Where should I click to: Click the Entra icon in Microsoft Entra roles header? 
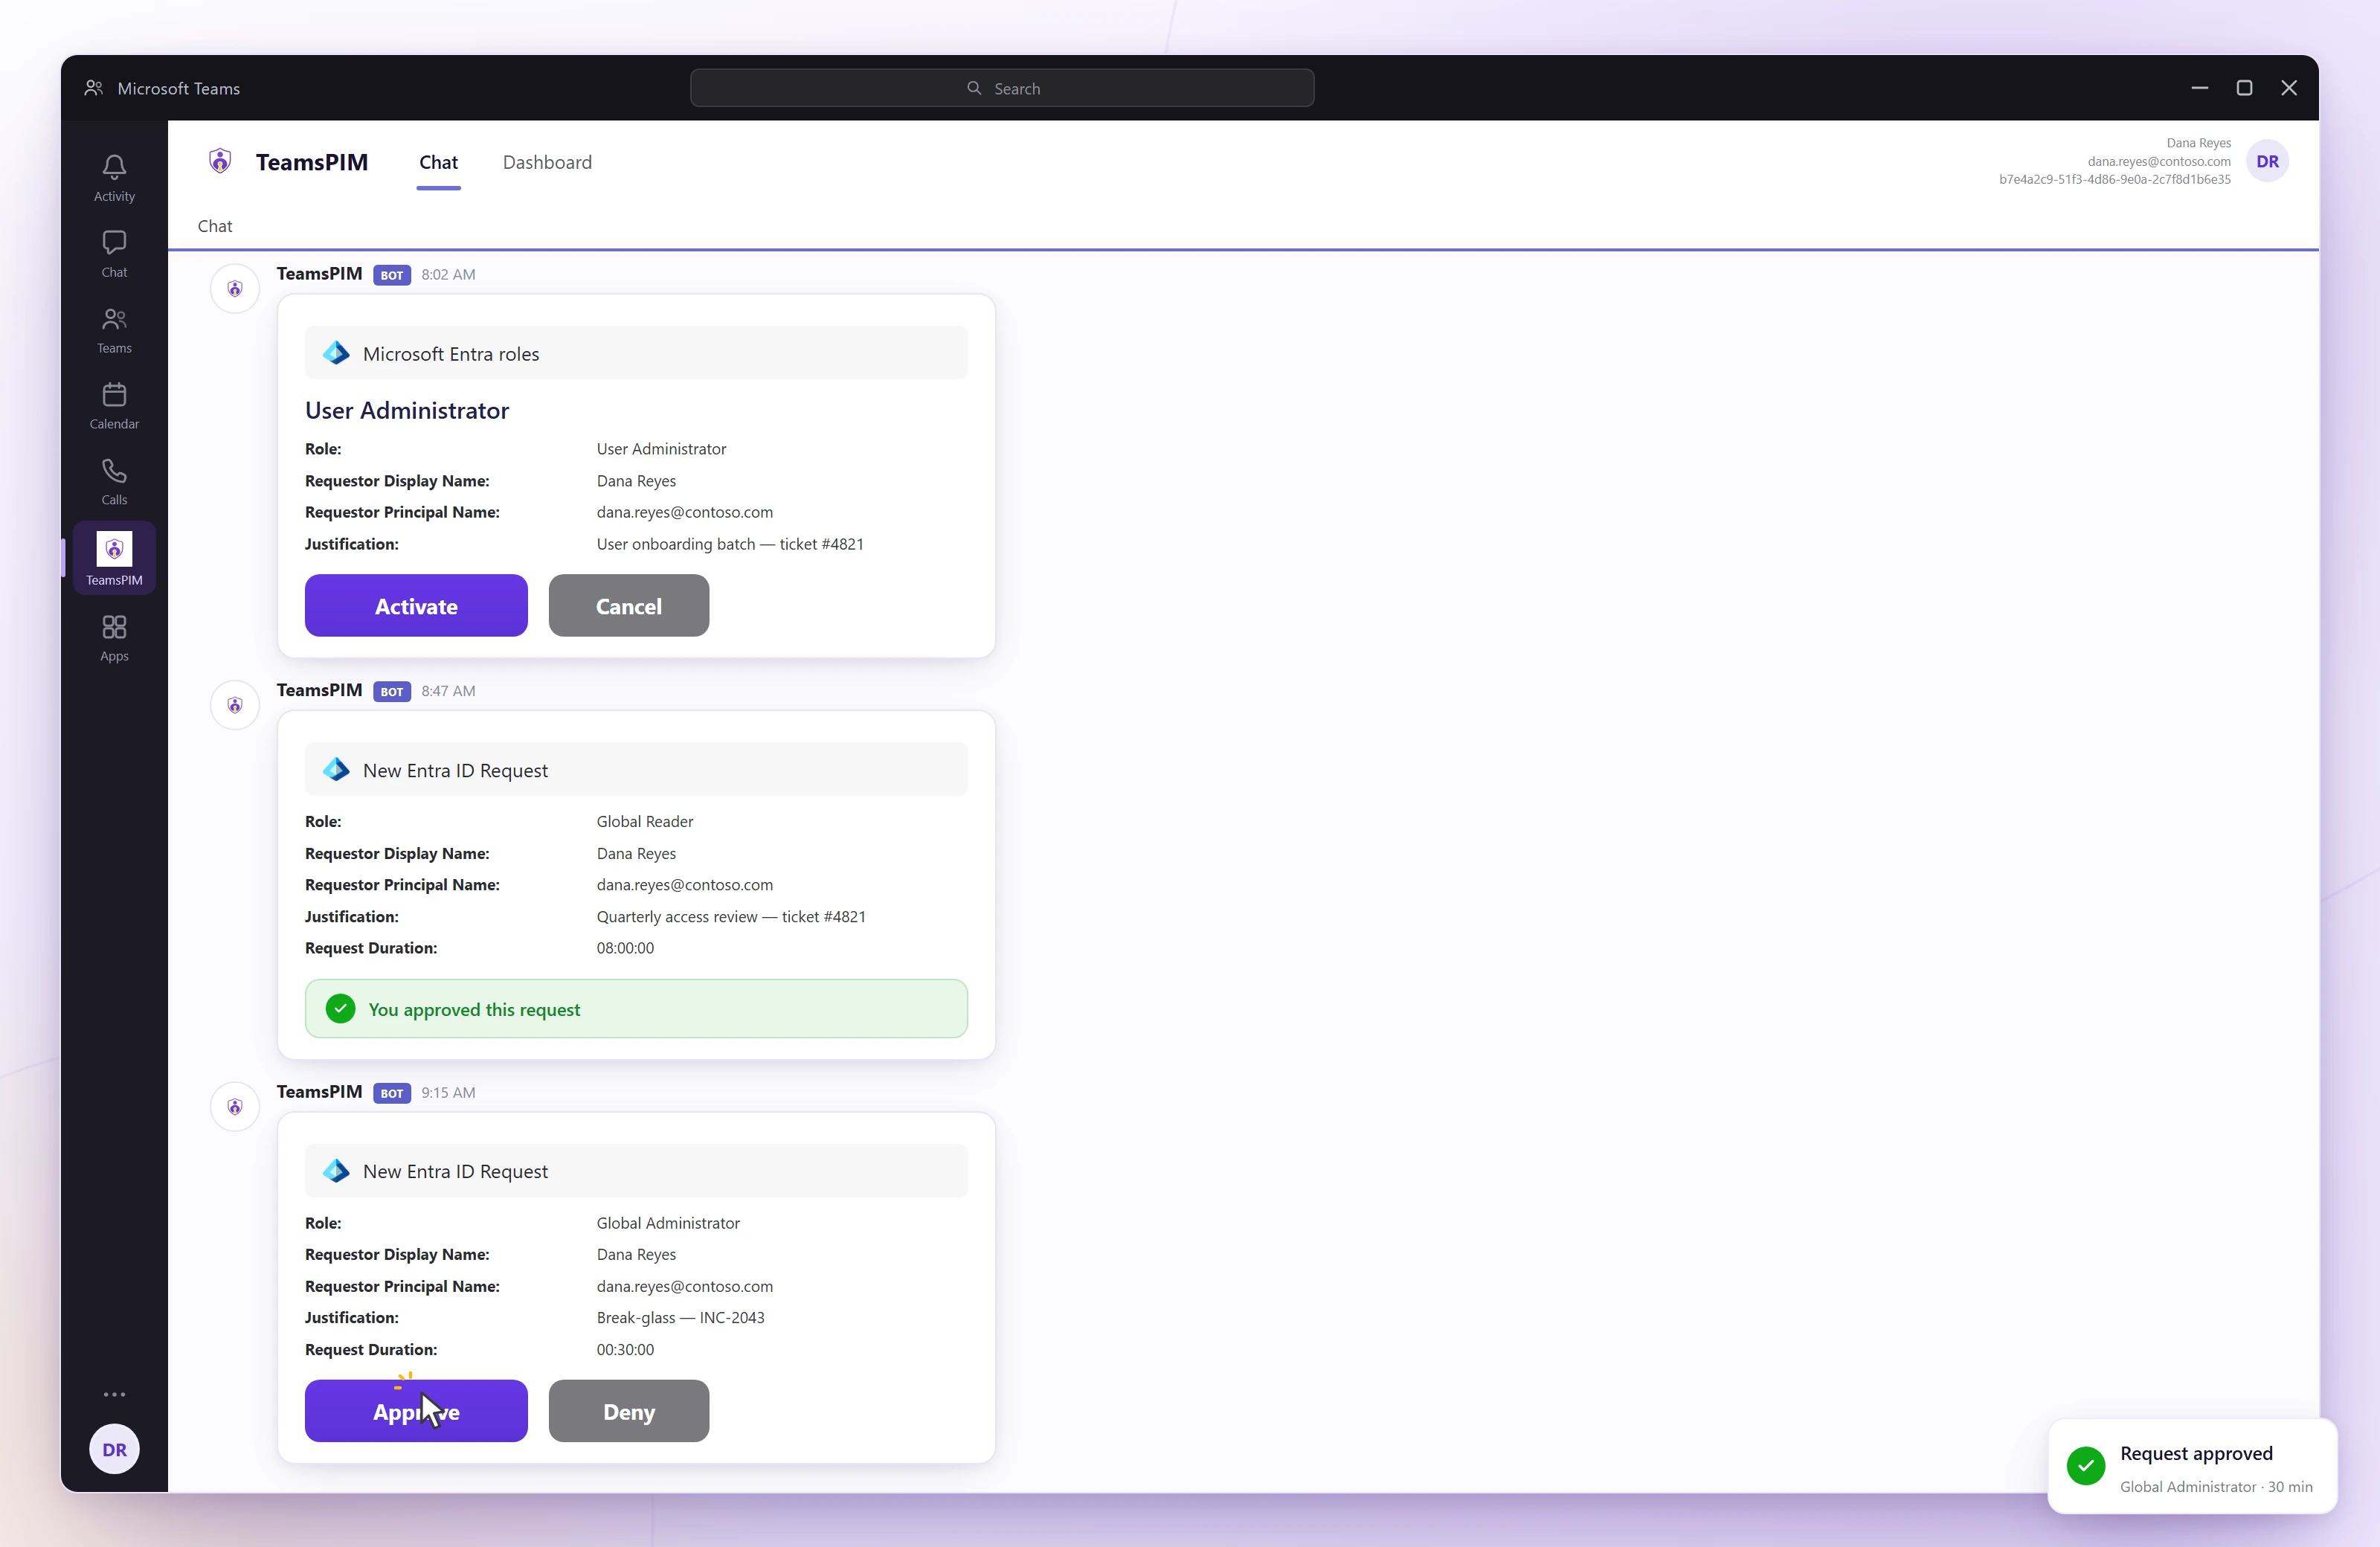coord(336,353)
